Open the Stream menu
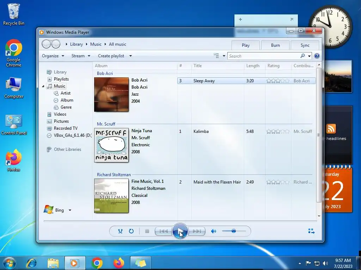 click(81, 56)
